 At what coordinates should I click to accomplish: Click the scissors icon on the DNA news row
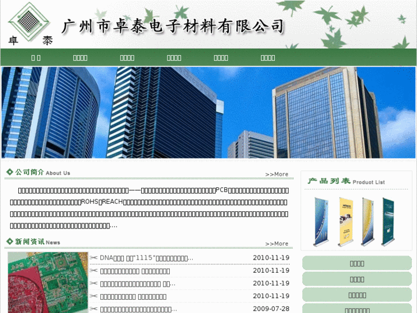pos(93,258)
